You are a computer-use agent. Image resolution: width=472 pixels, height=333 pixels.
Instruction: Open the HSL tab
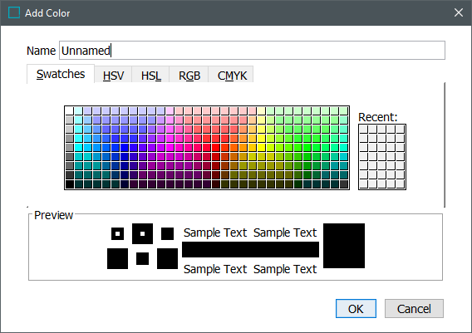[150, 76]
